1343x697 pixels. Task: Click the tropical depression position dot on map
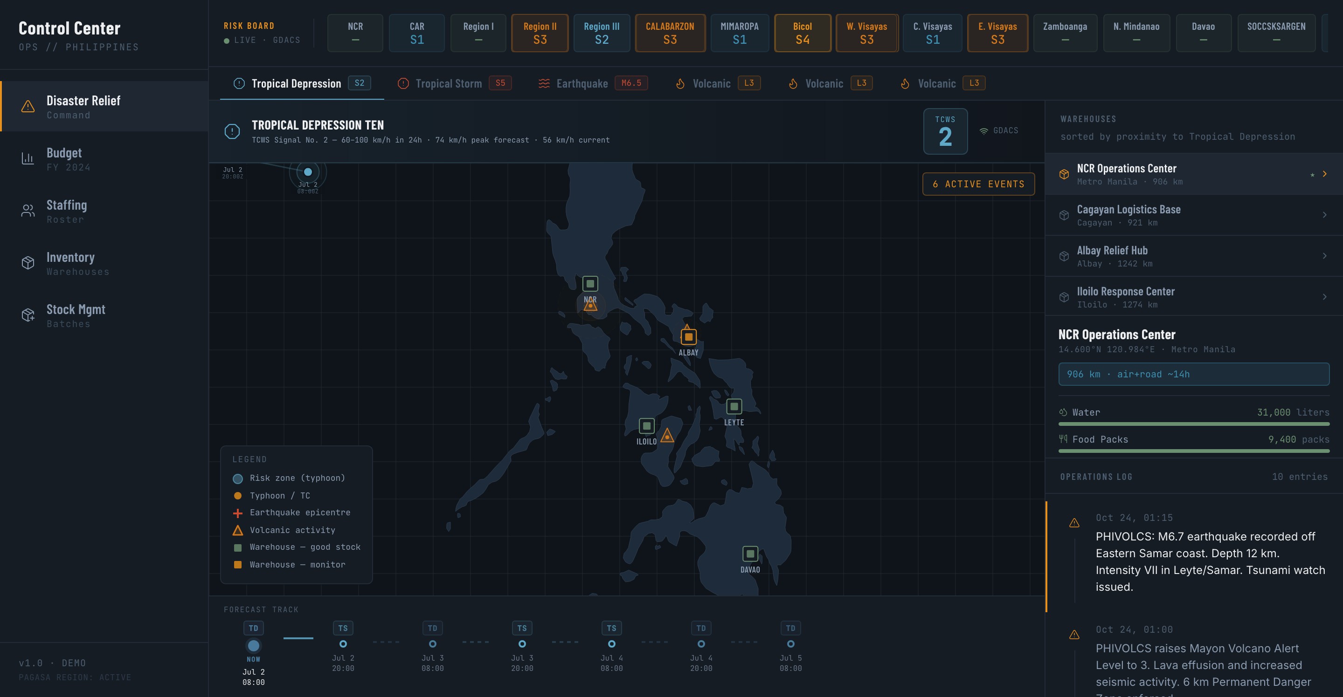point(308,172)
